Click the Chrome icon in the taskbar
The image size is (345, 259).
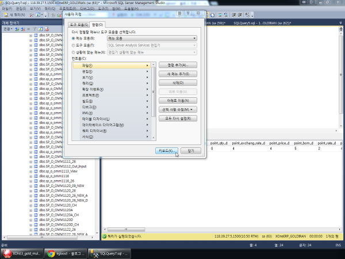point(51,254)
